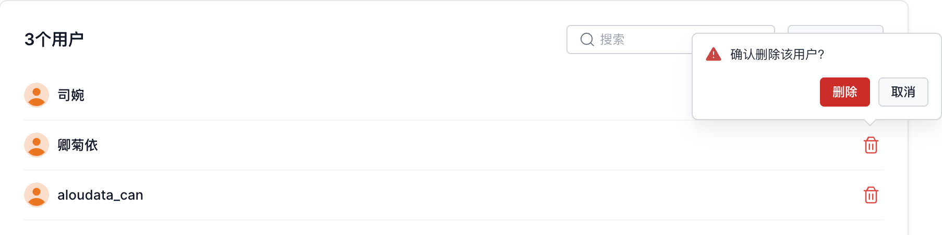Click the delete icon for aloudata_can
The width and height of the screenshot is (942, 235).
[871, 195]
